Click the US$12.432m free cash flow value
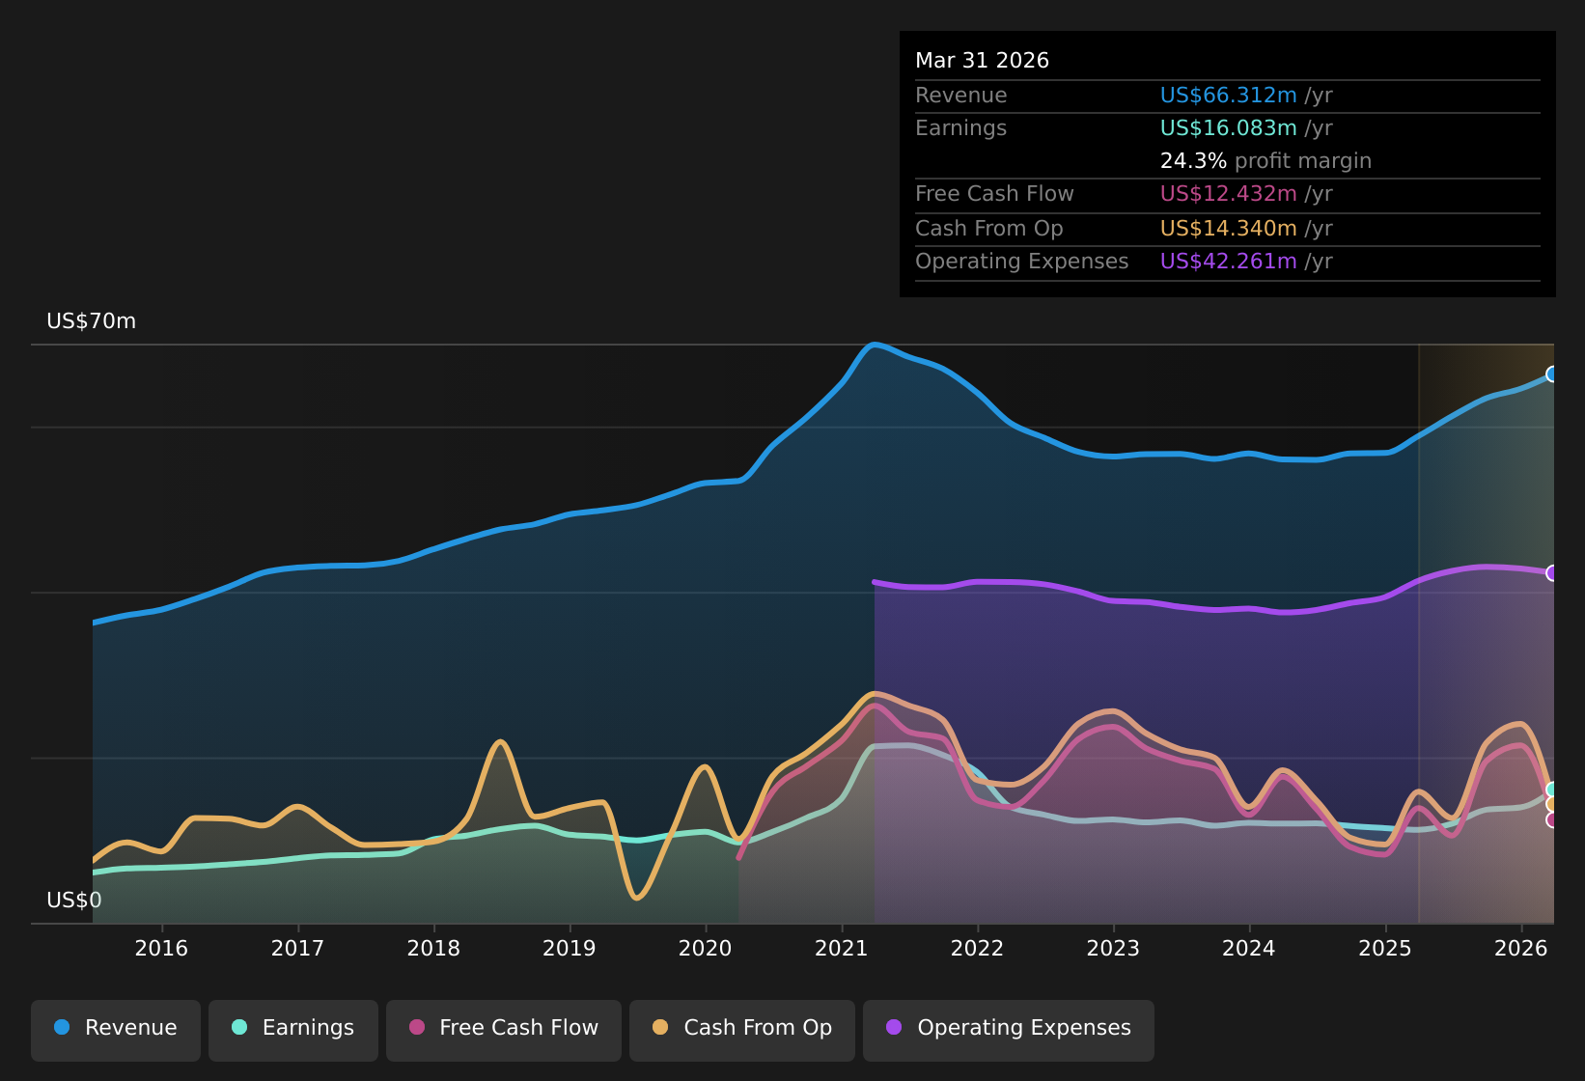Viewport: 1585px width, 1081px height. (x=1228, y=194)
